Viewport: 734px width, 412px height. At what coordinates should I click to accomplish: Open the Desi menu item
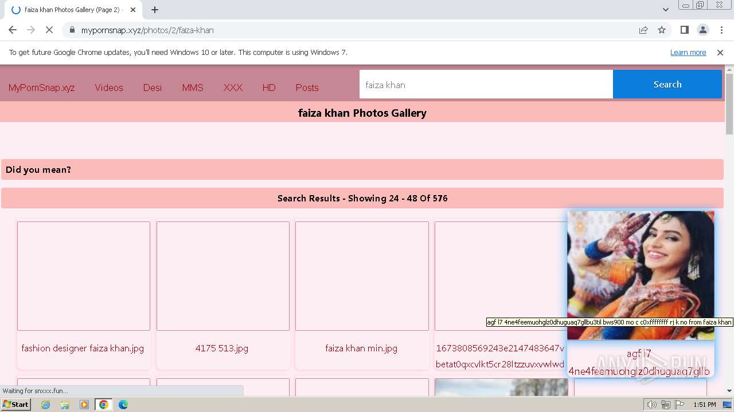(x=153, y=88)
